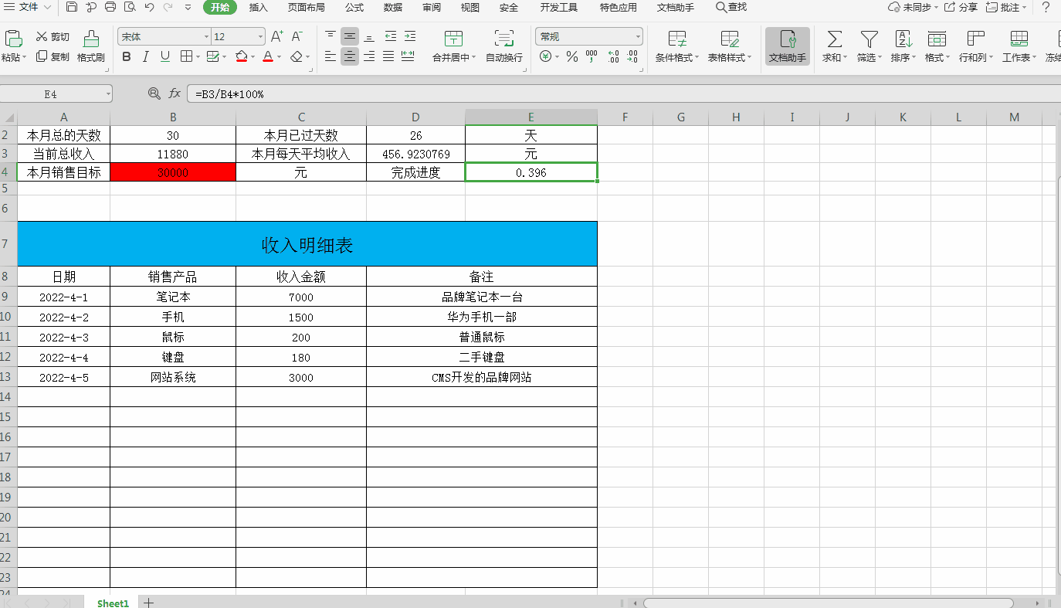Open the font size dropdown (12)
Image resolution: width=1061 pixels, height=608 pixels.
point(260,37)
